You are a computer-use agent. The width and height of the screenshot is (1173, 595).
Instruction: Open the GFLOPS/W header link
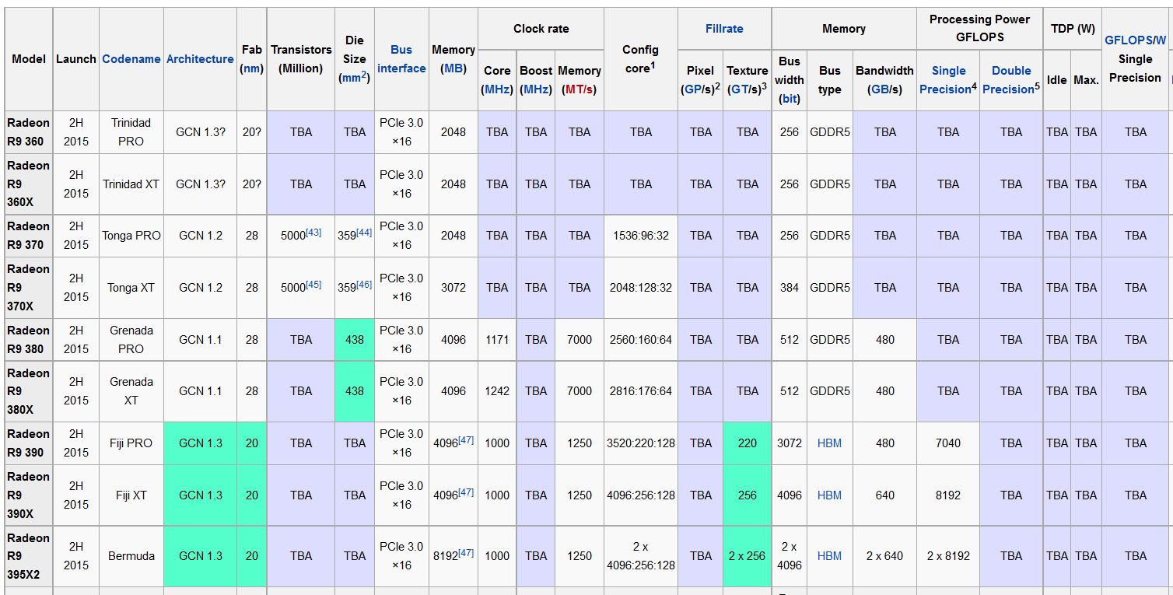[x=1136, y=40]
